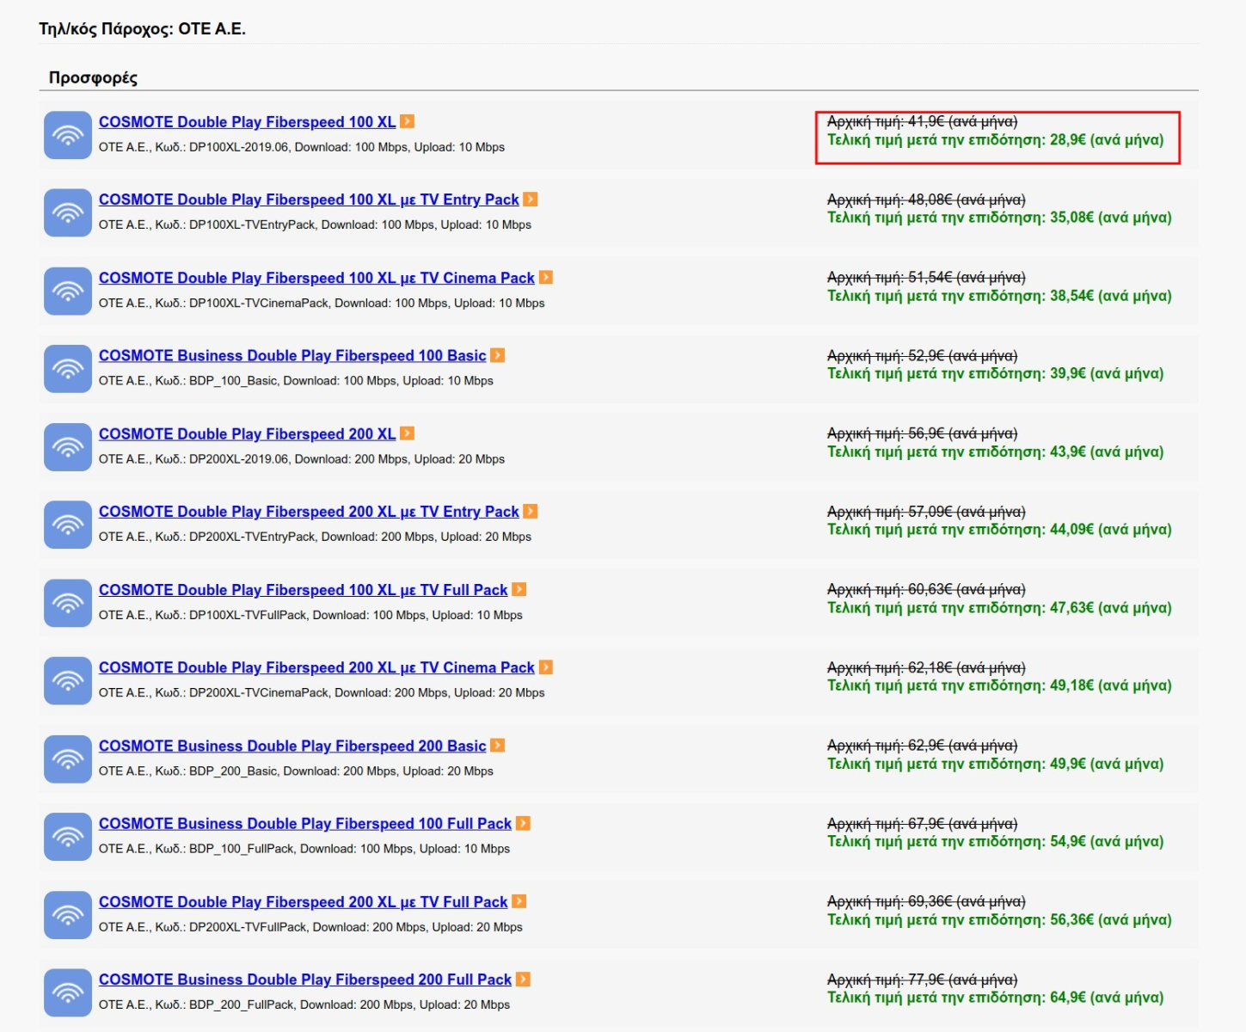Click the final price 49,9€ text
Image resolution: width=1246 pixels, height=1032 pixels.
(x=995, y=765)
